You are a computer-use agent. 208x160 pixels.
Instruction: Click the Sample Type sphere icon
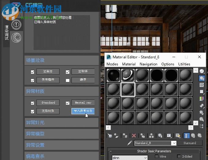click(x=202, y=71)
